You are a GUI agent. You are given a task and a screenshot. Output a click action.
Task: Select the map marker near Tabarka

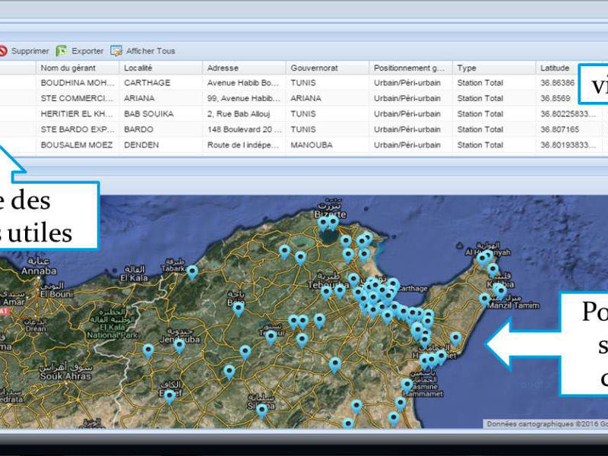[192, 271]
